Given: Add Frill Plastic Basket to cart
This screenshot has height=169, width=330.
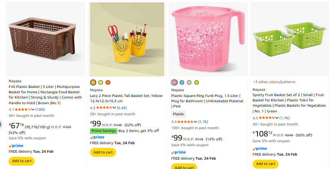Looking at the screenshot, I should pos(22,161).
